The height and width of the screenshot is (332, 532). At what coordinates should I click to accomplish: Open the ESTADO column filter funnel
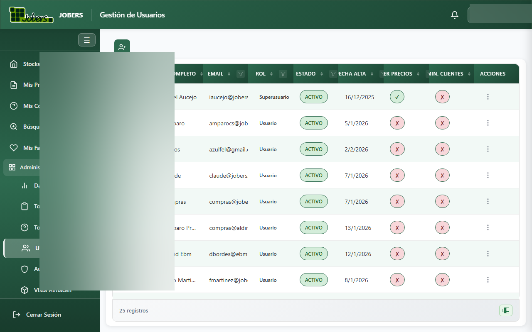(333, 73)
